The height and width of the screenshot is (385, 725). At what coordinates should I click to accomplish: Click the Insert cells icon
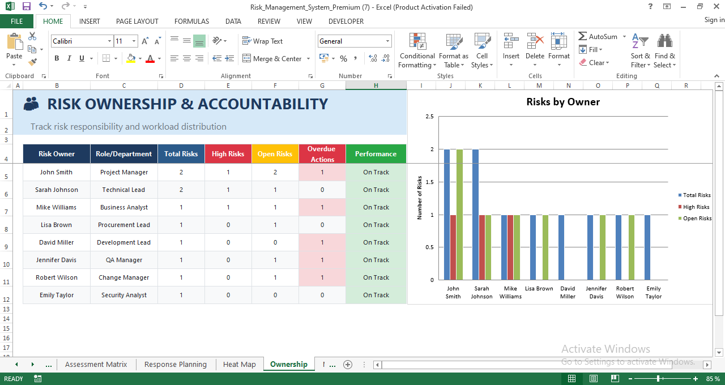coord(511,51)
